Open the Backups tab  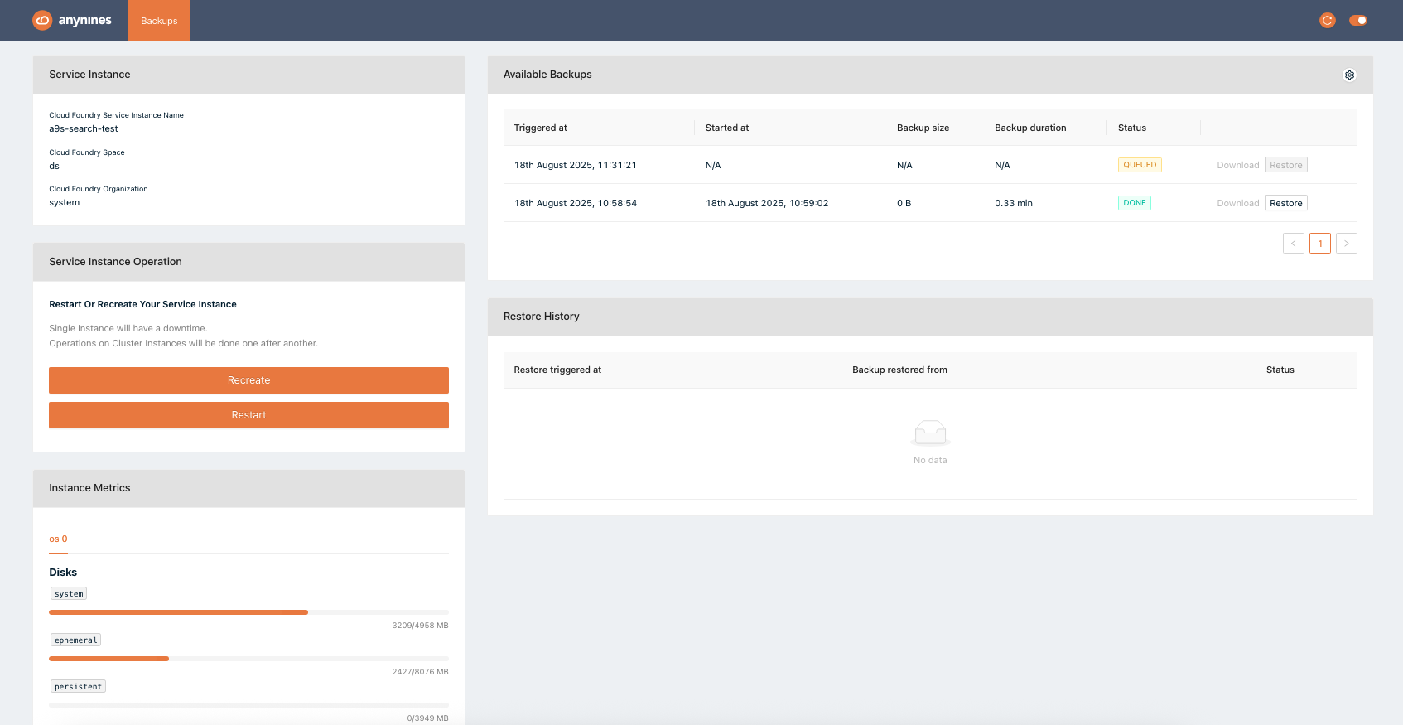point(159,21)
